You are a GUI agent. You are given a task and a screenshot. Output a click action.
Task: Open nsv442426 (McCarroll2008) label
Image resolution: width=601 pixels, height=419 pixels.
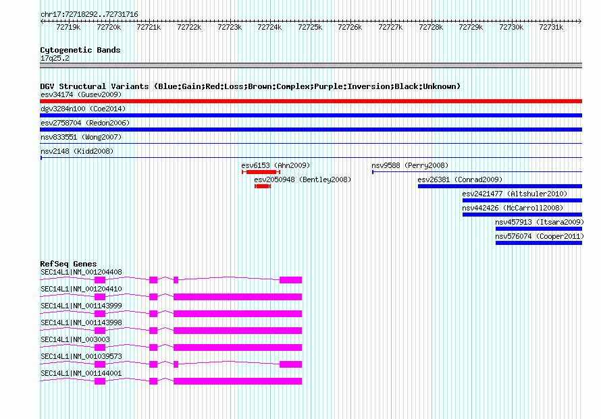[513, 208]
